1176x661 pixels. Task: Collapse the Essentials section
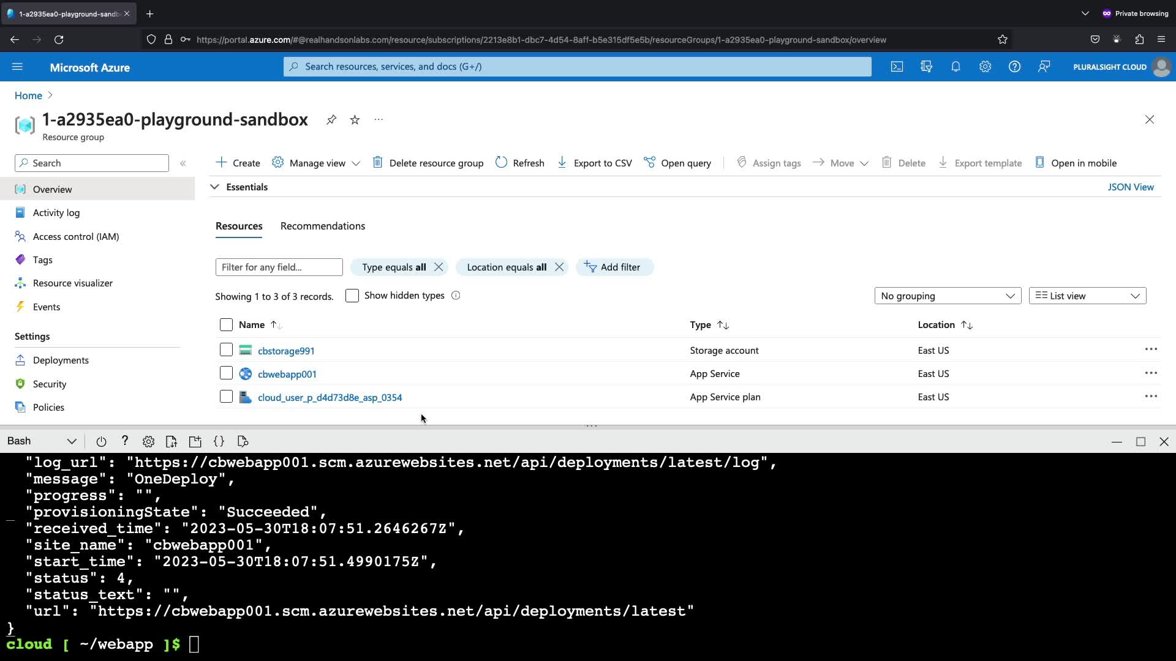[x=215, y=187]
